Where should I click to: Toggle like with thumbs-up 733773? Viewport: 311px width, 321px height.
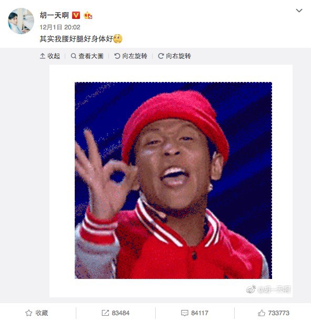[x=274, y=313]
